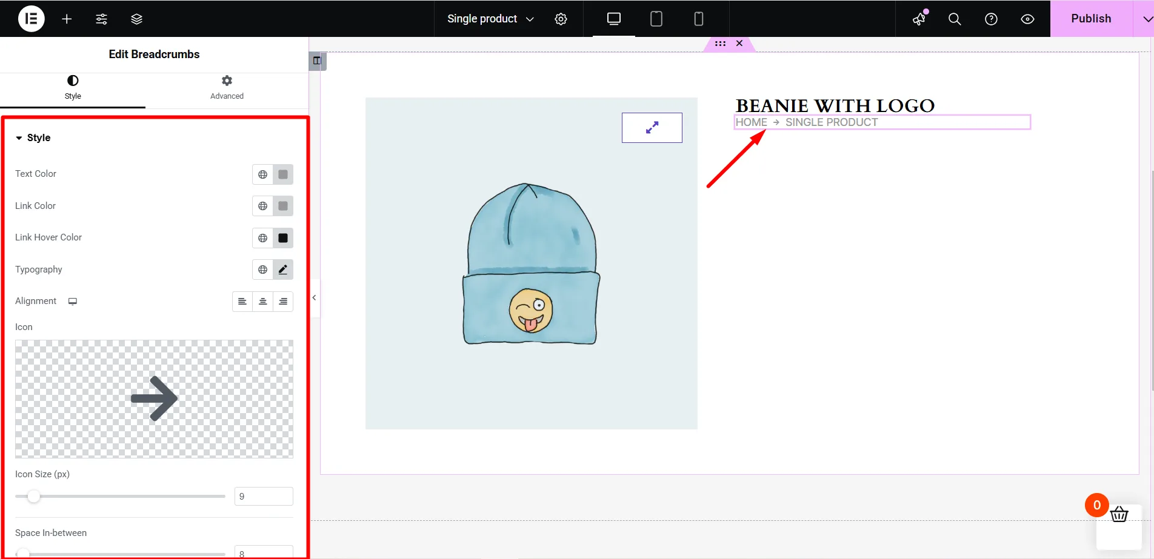Viewport: 1154px width, 559px height.
Task: Click the Publish button
Action: pyautogui.click(x=1090, y=18)
